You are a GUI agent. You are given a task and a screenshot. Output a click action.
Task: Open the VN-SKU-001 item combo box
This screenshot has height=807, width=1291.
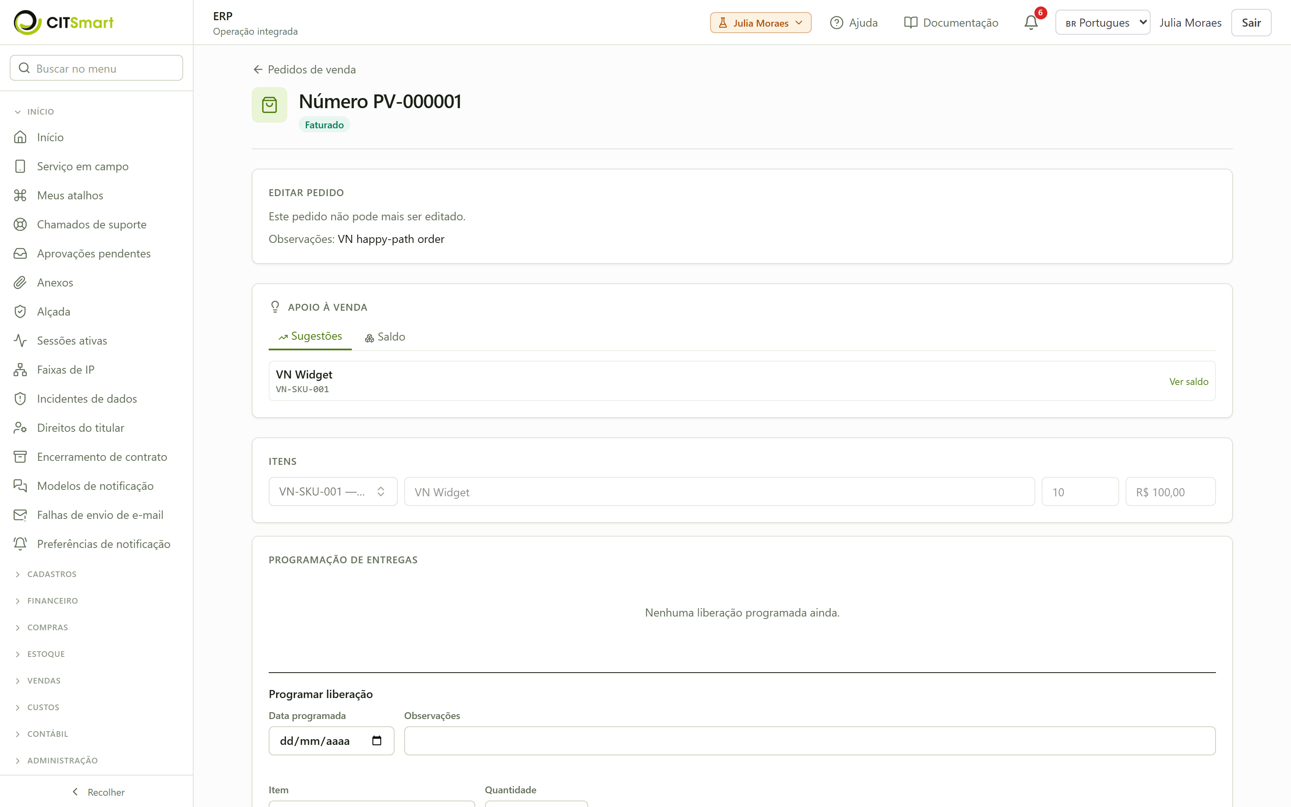(333, 491)
